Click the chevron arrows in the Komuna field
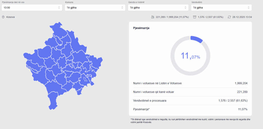 122,8
